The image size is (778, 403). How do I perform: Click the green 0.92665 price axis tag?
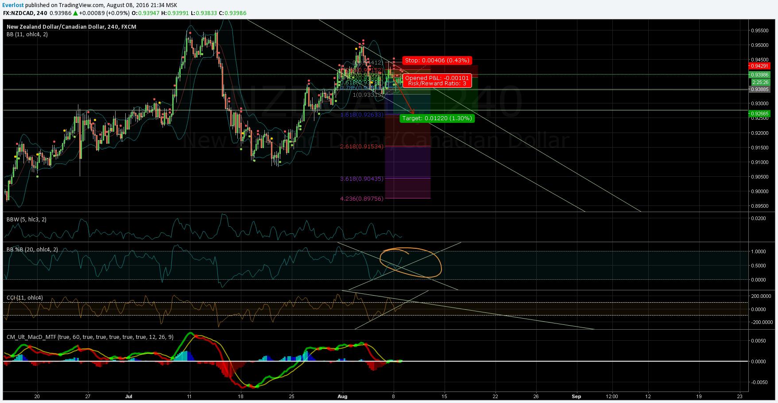759,114
